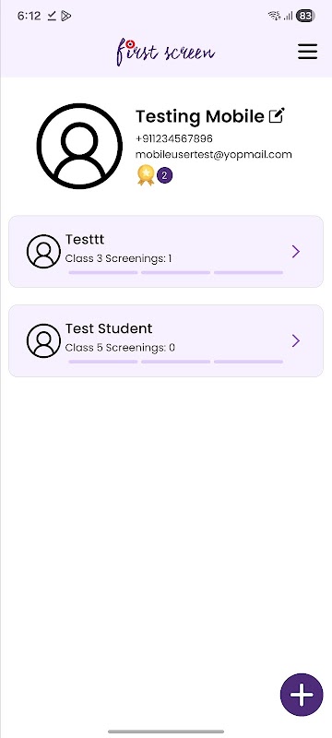Tap the gold medal badge icon
332x738 pixels.
[146, 175]
